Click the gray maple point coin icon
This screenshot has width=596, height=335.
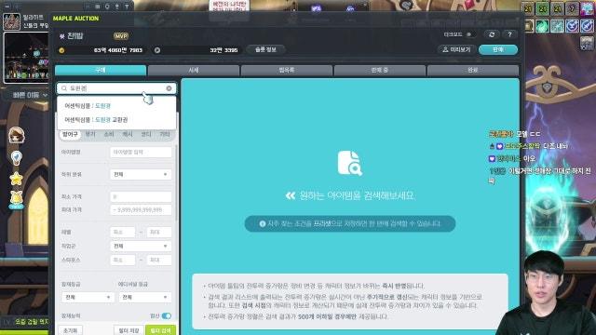coord(157,50)
